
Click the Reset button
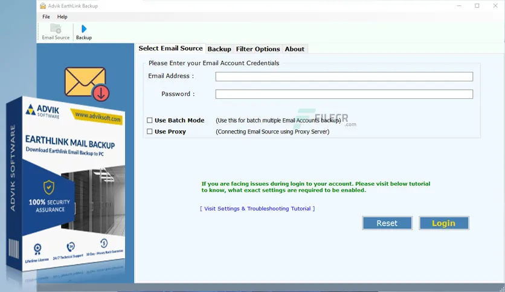tap(387, 223)
